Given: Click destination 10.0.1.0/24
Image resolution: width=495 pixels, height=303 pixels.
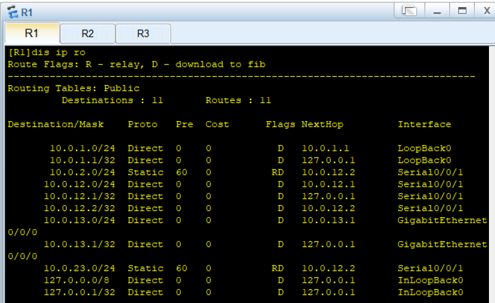Looking at the screenshot, I should click(82, 149).
